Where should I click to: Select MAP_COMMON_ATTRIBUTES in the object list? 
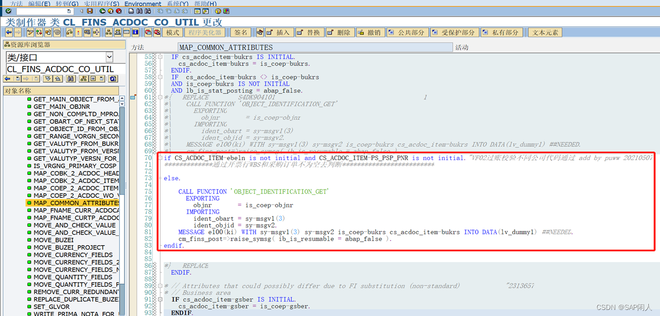76,203
